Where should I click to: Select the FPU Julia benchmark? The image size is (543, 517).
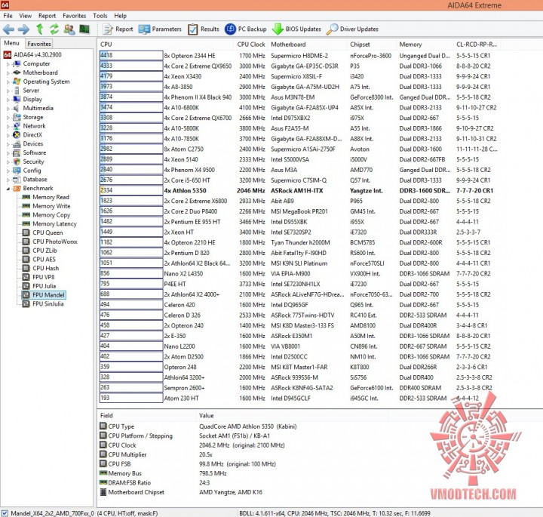tap(44, 286)
